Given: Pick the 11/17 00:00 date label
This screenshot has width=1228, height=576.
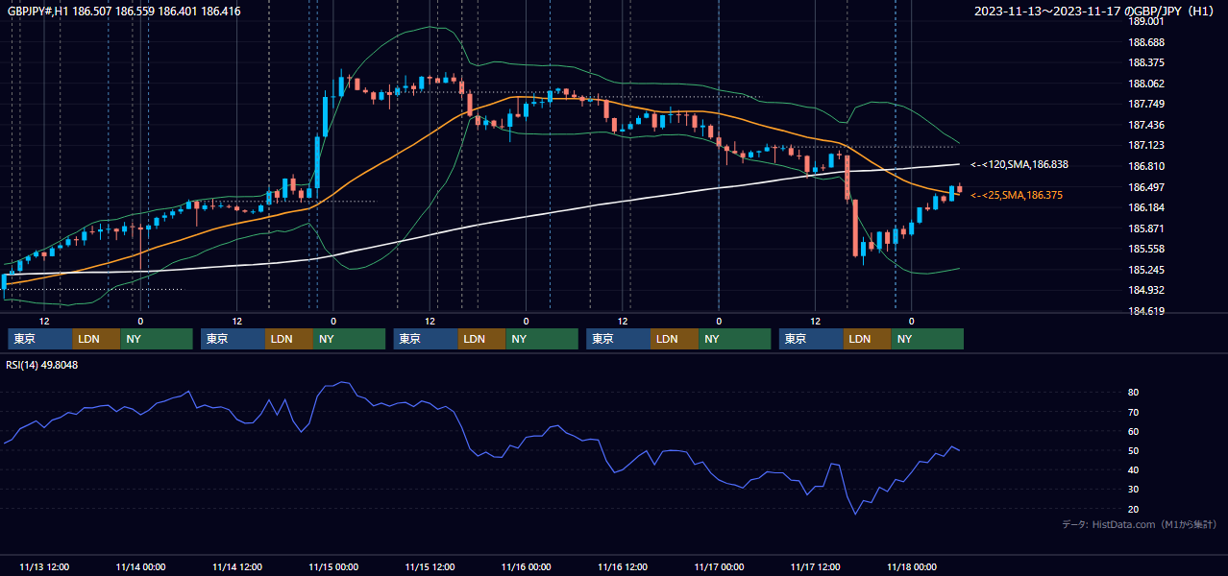Looking at the screenshot, I should [720, 566].
